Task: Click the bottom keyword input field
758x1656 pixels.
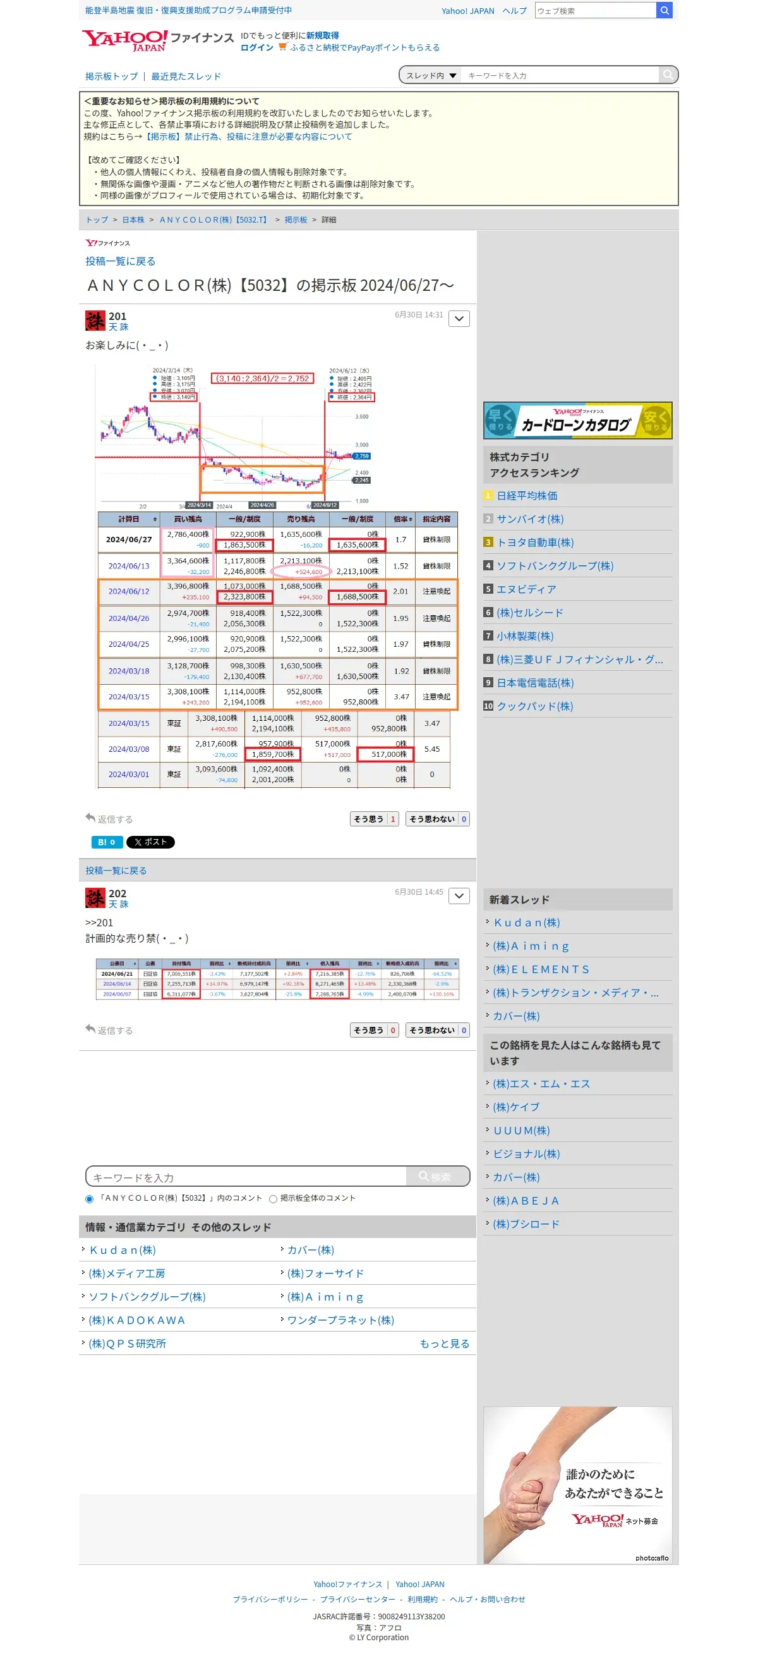Action: pos(246,1177)
